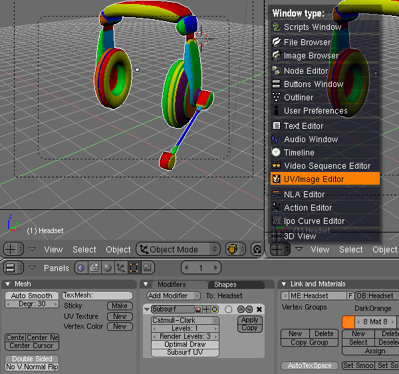Collapse the Modifiers panel triangle
Image resolution: width=399 pixels, height=374 pixels.
pyautogui.click(x=146, y=284)
